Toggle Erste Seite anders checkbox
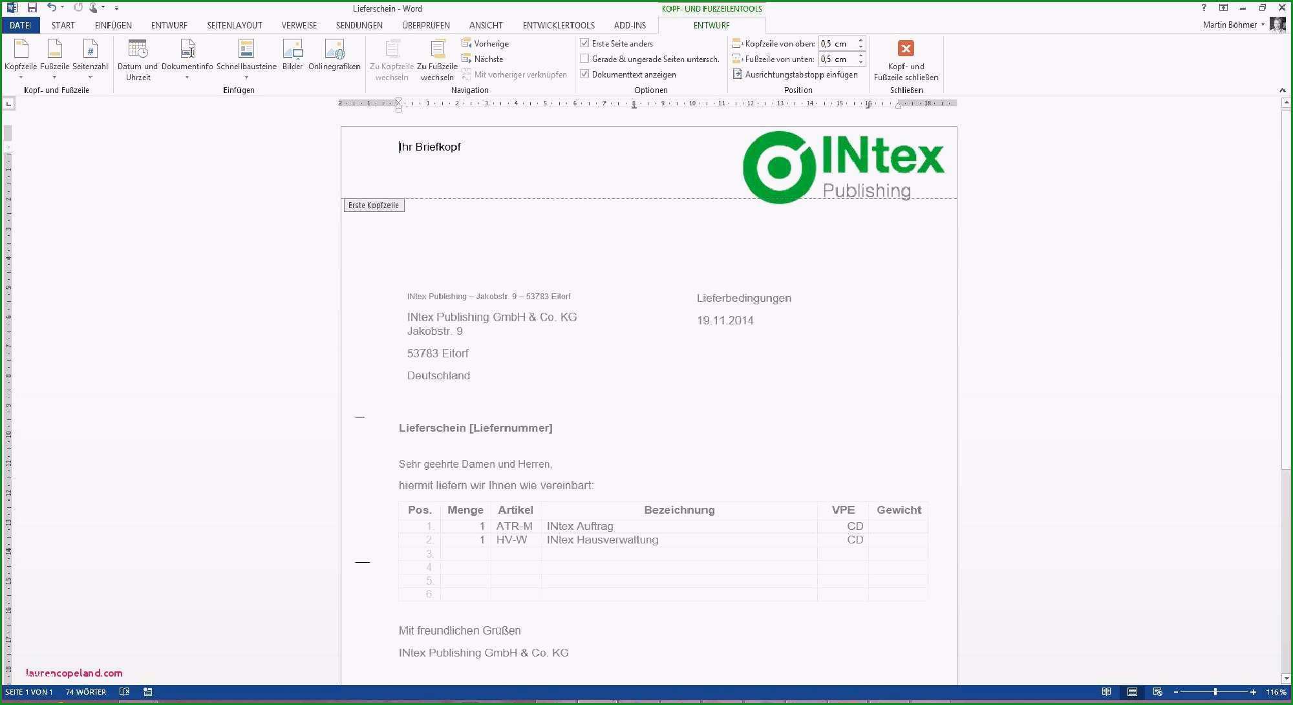Screen dimensions: 1293x705 tap(584, 43)
